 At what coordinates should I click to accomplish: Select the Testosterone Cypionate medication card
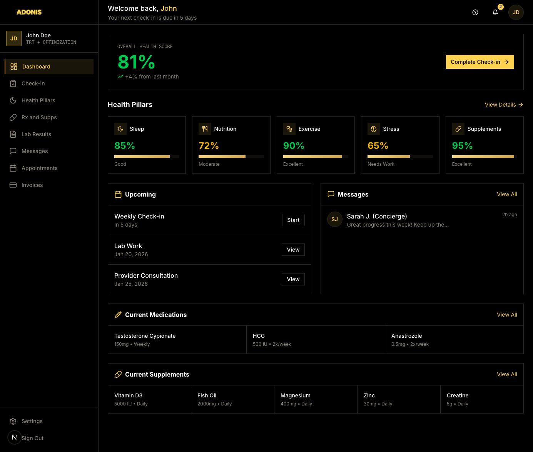tap(177, 340)
